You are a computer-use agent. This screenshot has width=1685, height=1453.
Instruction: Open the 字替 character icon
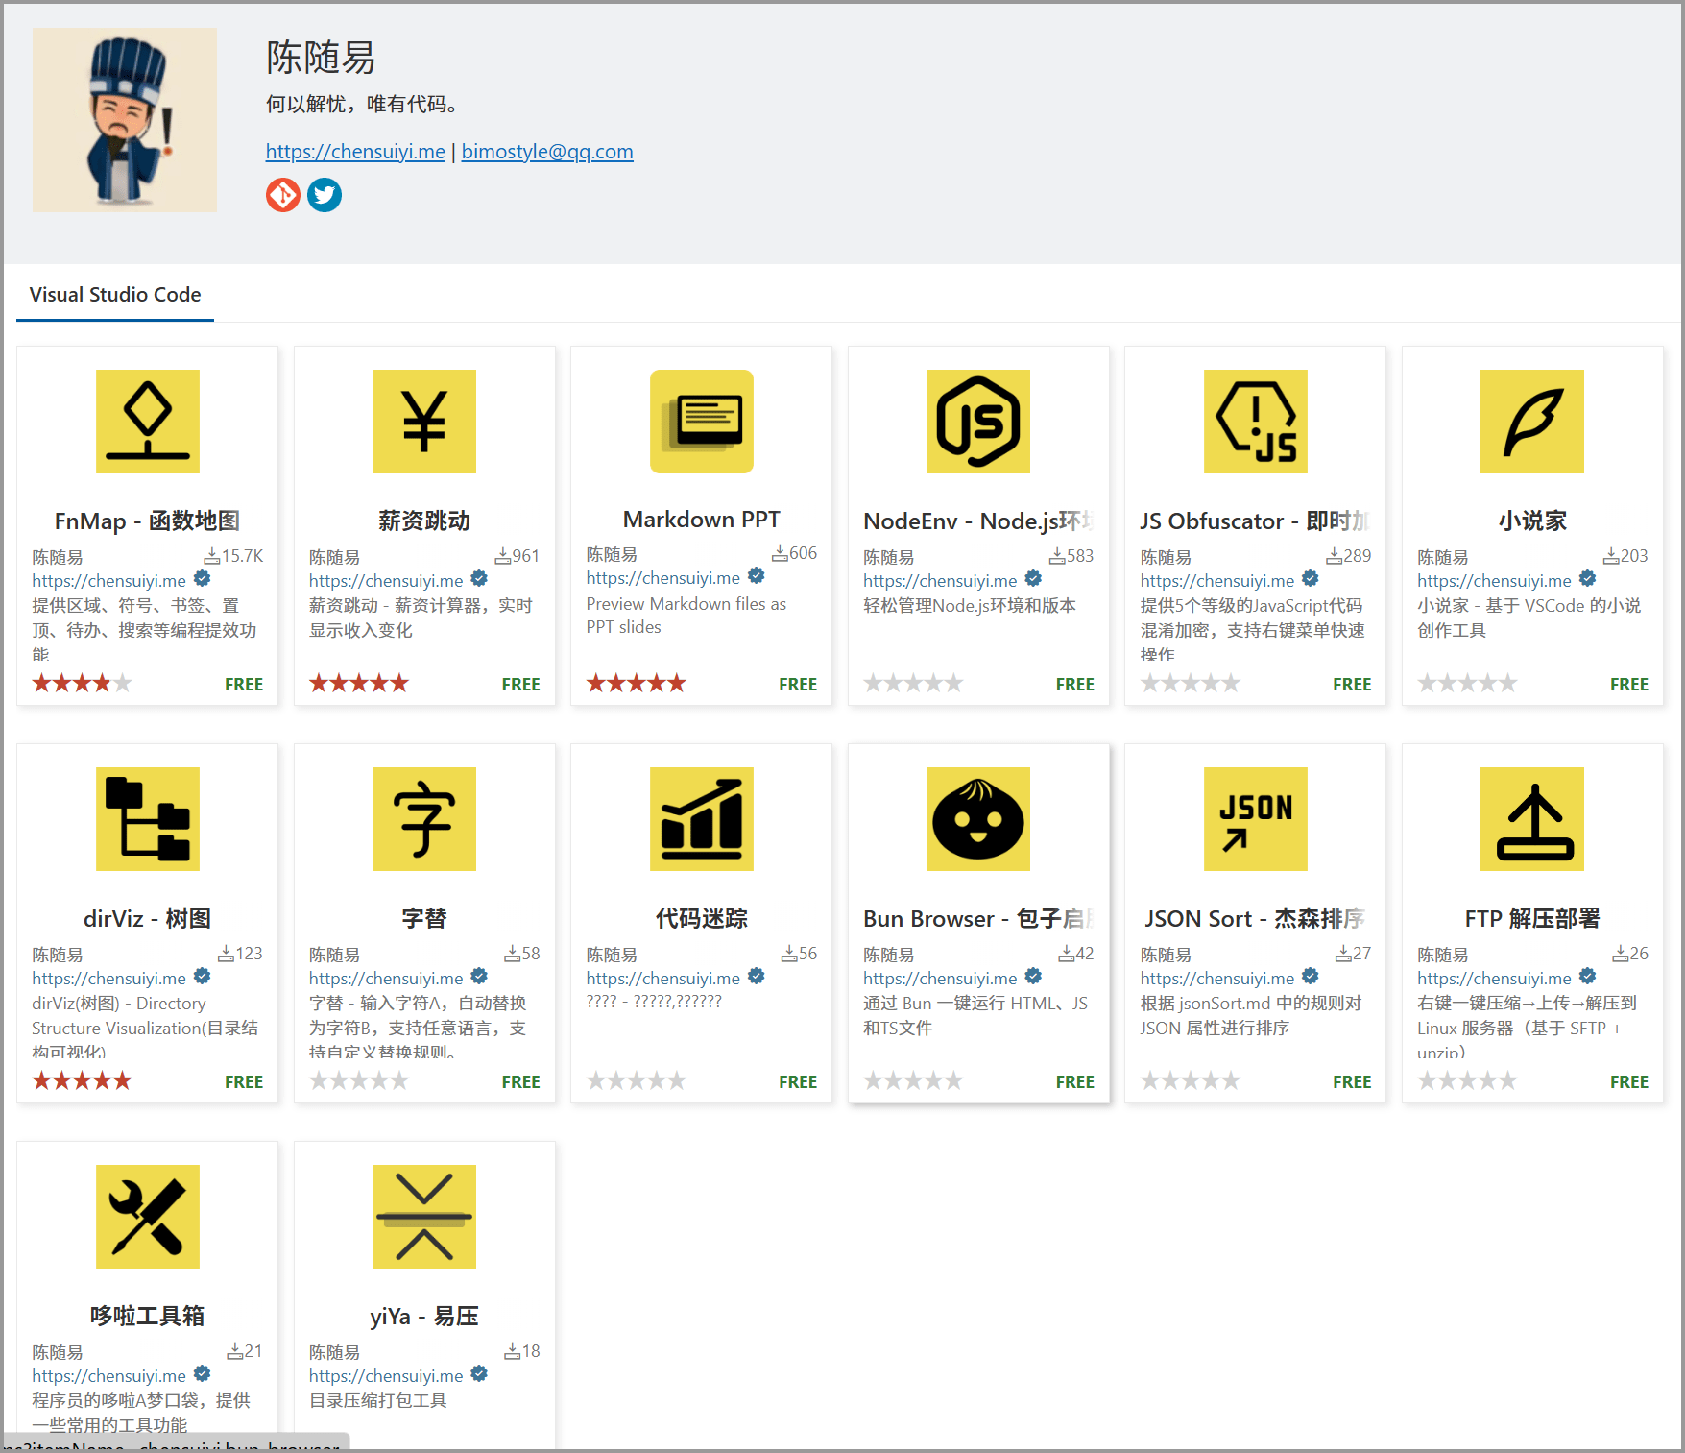coord(424,819)
